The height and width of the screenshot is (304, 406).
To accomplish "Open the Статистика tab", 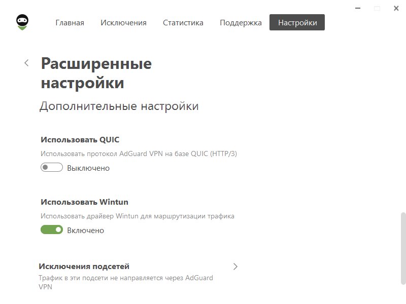I will point(183,23).
